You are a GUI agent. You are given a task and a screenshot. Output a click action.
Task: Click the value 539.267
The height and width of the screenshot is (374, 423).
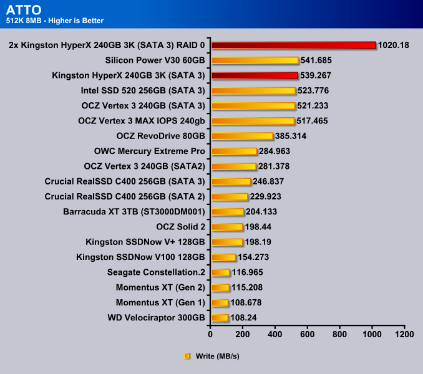[316, 75]
